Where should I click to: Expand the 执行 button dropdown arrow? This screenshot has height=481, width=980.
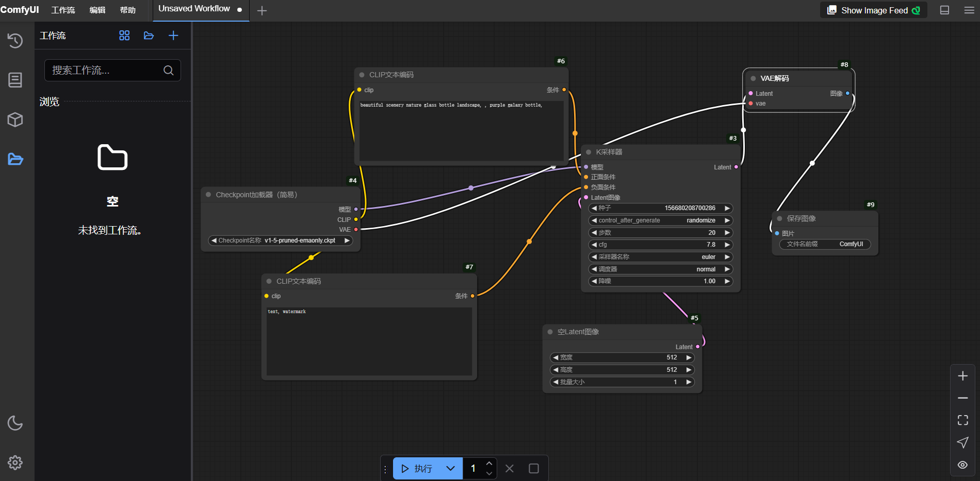(x=450, y=469)
